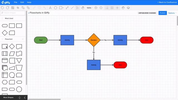Select the document shape in Flowchart section
Screen dimensions: 178x100
[19, 47]
